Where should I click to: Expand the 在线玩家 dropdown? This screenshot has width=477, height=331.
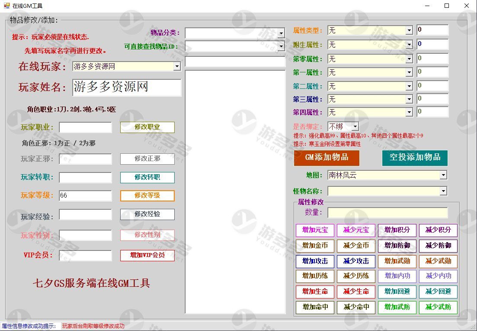pyautogui.click(x=176, y=66)
